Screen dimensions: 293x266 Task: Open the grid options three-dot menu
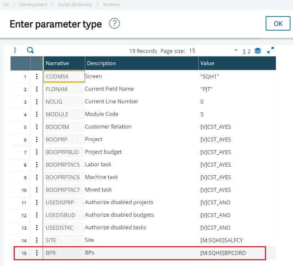click(15, 50)
